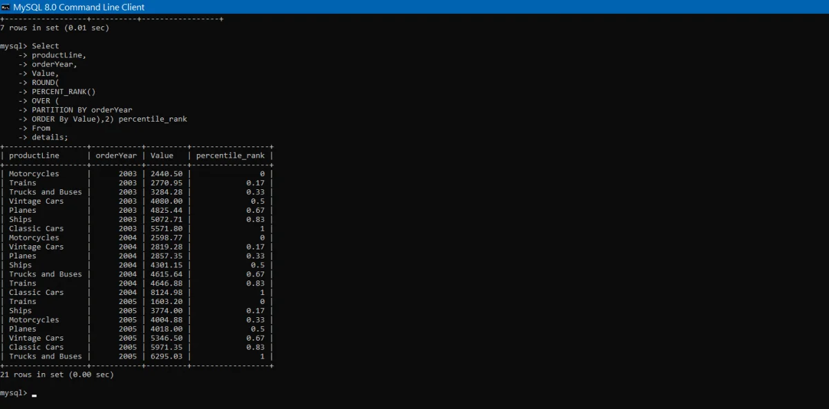Click Ships in the 5072.71 row

(x=20, y=219)
